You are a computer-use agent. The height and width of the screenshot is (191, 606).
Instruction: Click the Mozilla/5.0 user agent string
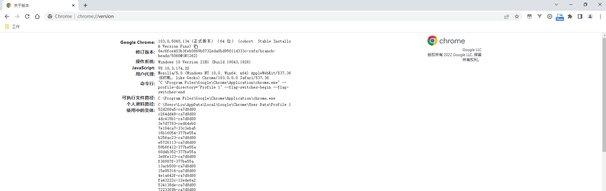tap(225, 75)
